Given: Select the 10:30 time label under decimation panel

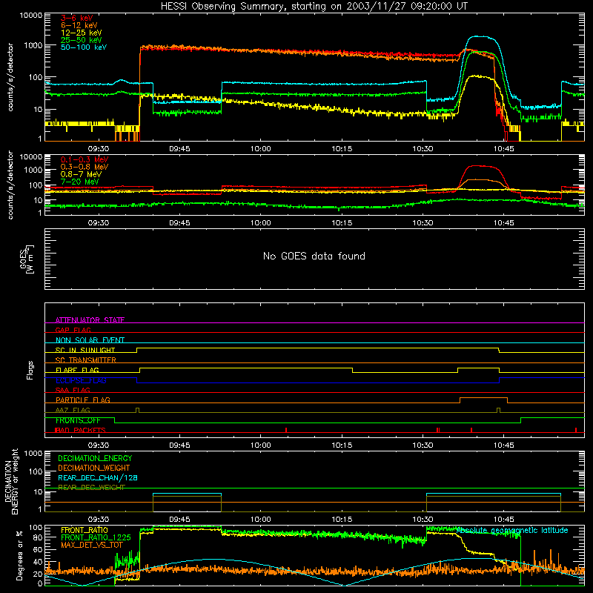Looking at the screenshot, I should 423,520.
